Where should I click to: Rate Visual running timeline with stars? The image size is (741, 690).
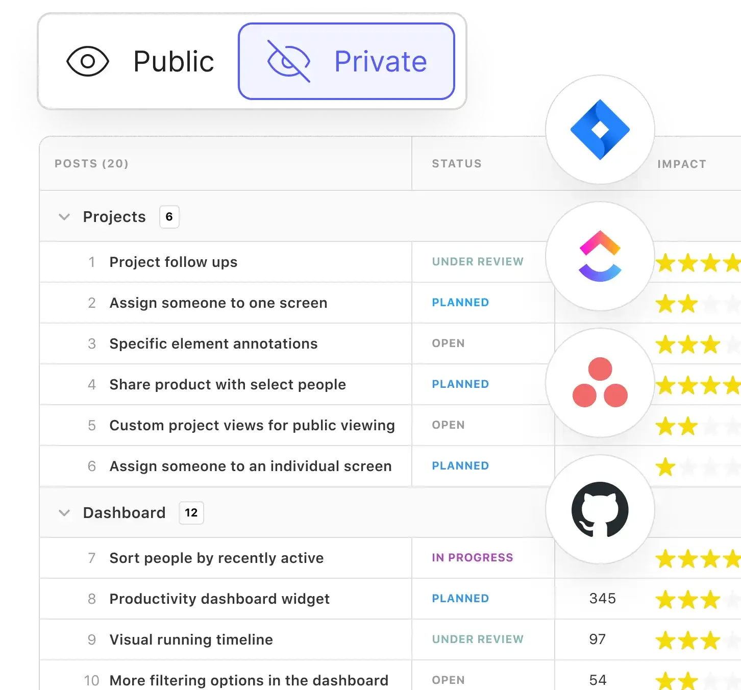pyautogui.click(x=691, y=639)
